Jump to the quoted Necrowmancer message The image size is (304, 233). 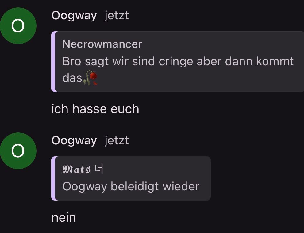tap(178, 62)
